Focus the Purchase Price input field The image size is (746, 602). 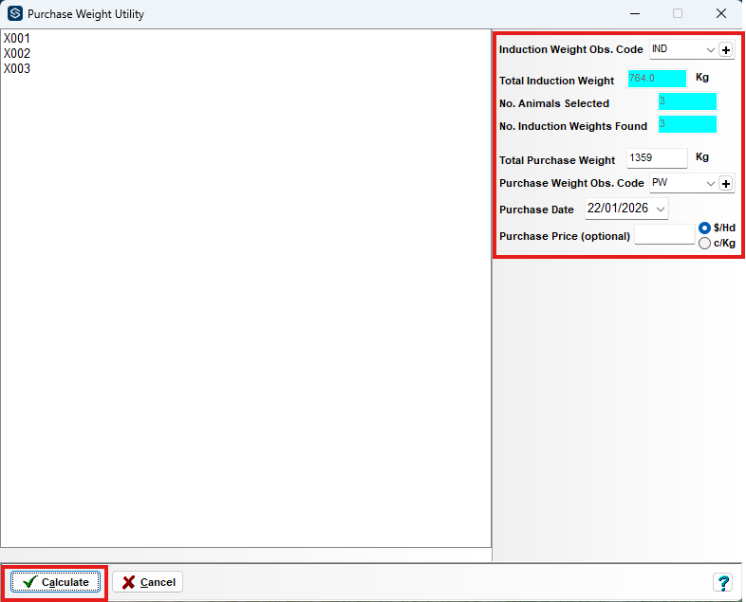point(663,235)
